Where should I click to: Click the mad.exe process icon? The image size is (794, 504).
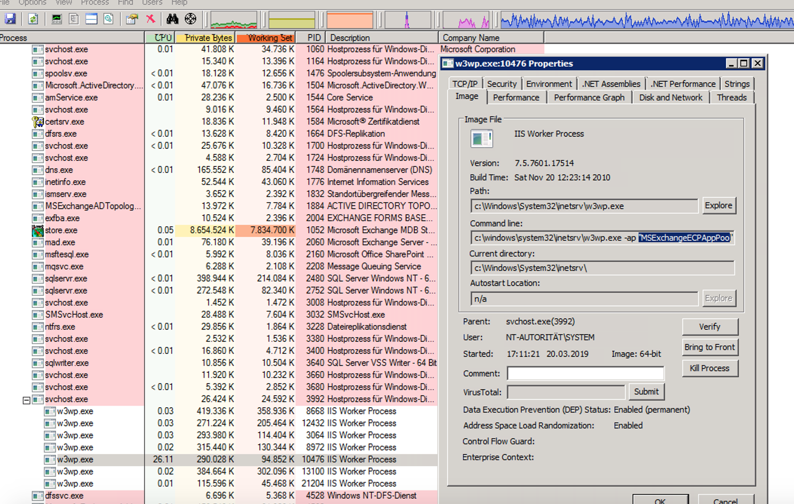click(x=38, y=242)
